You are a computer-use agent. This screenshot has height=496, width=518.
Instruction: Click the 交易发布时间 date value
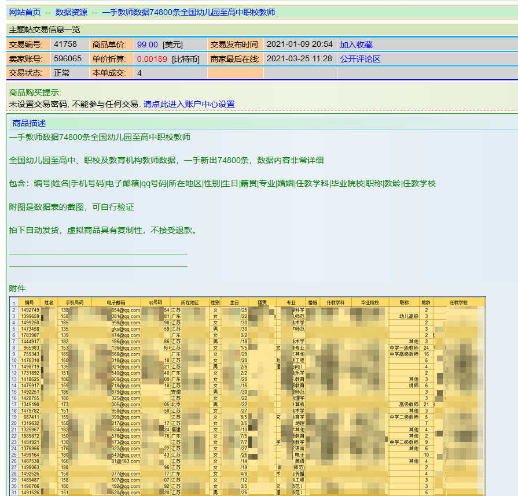pos(299,45)
